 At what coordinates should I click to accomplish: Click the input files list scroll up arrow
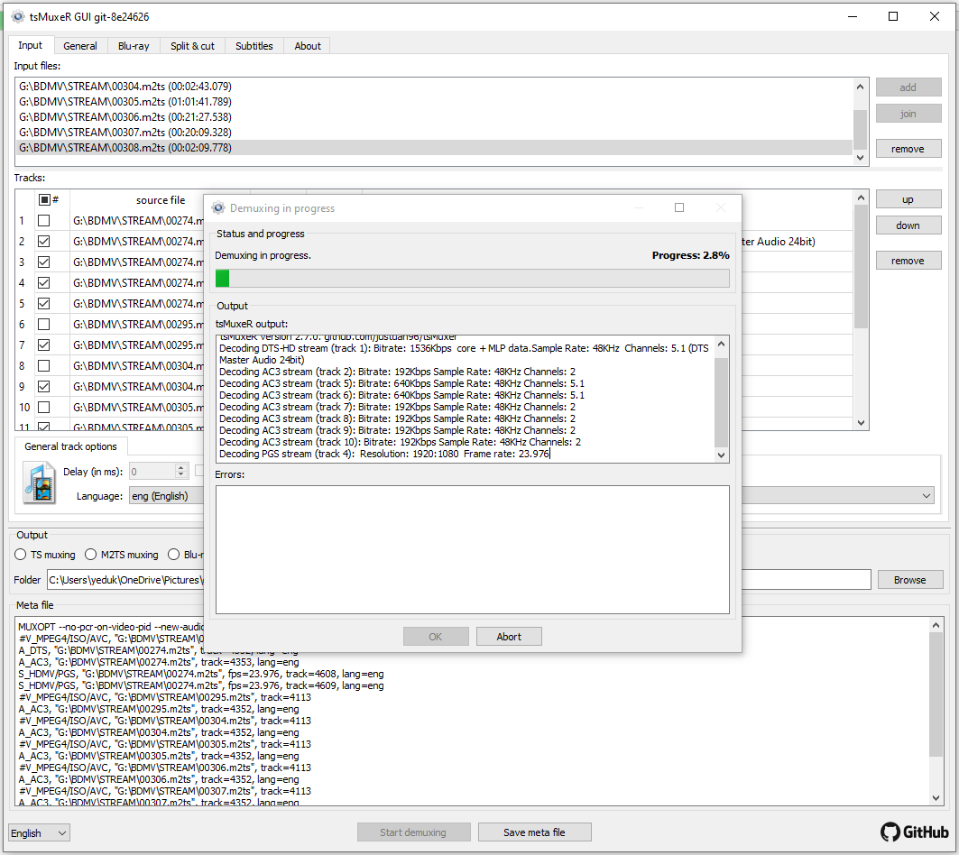(860, 87)
